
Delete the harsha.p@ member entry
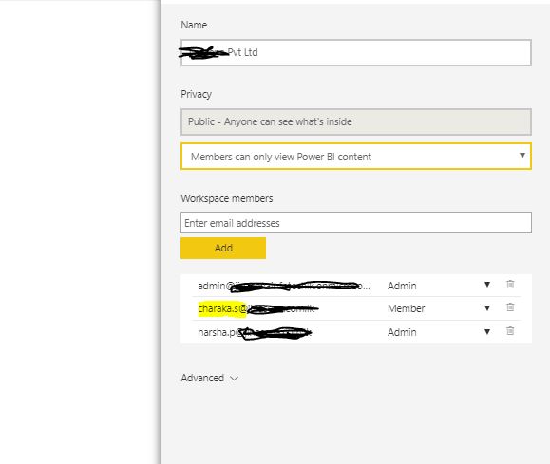[x=510, y=331]
